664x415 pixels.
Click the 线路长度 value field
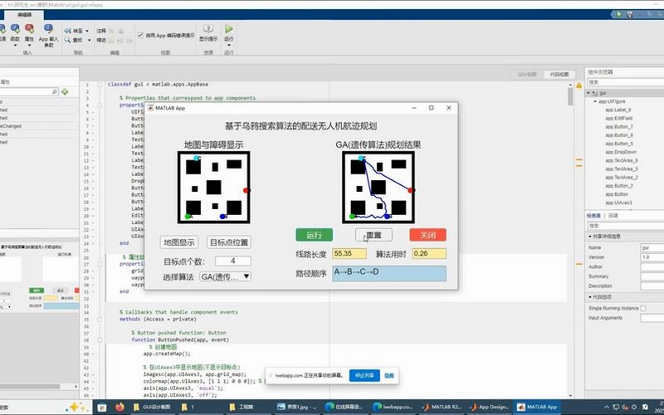click(x=349, y=254)
